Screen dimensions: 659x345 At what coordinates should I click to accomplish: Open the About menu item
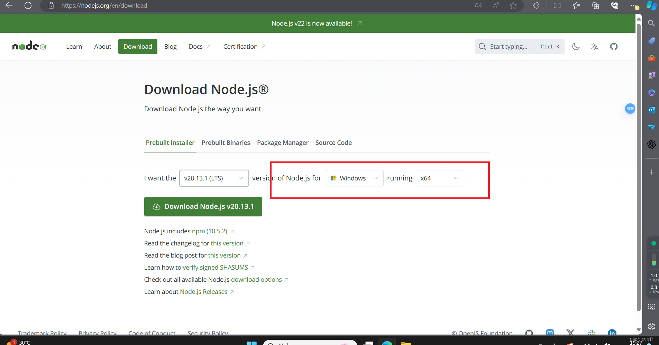click(x=103, y=46)
